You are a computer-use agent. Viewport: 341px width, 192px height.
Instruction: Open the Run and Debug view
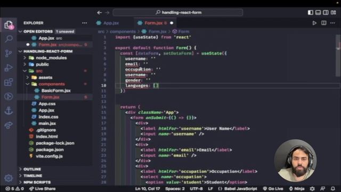[9, 68]
